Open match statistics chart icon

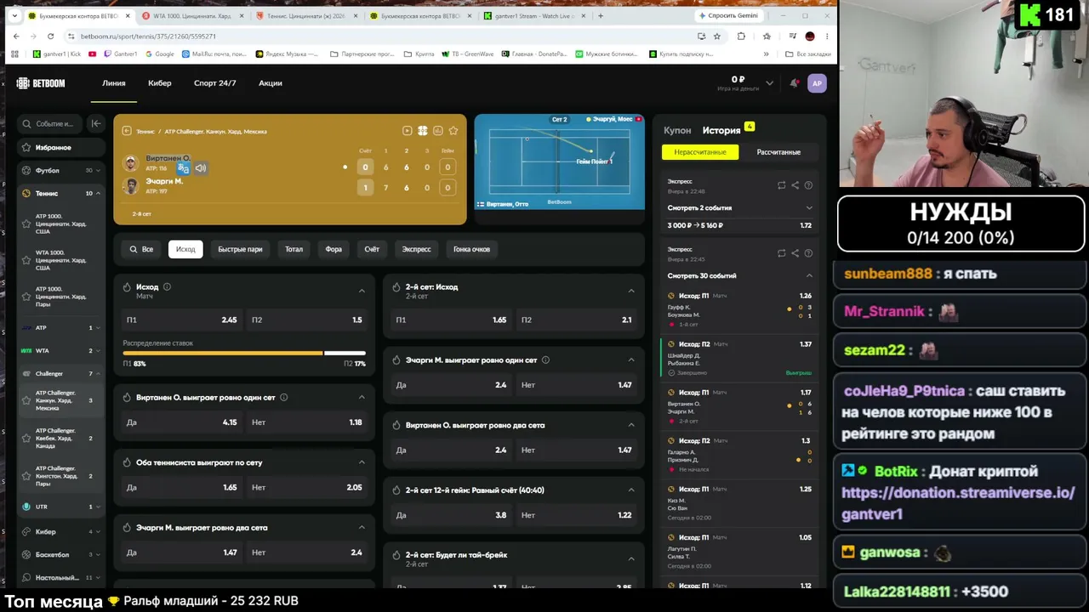(x=437, y=131)
